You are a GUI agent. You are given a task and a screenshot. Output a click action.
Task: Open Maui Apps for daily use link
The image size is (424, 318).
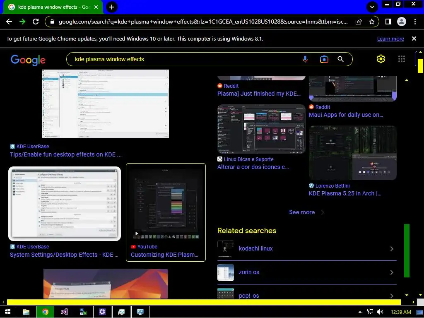coord(346,115)
